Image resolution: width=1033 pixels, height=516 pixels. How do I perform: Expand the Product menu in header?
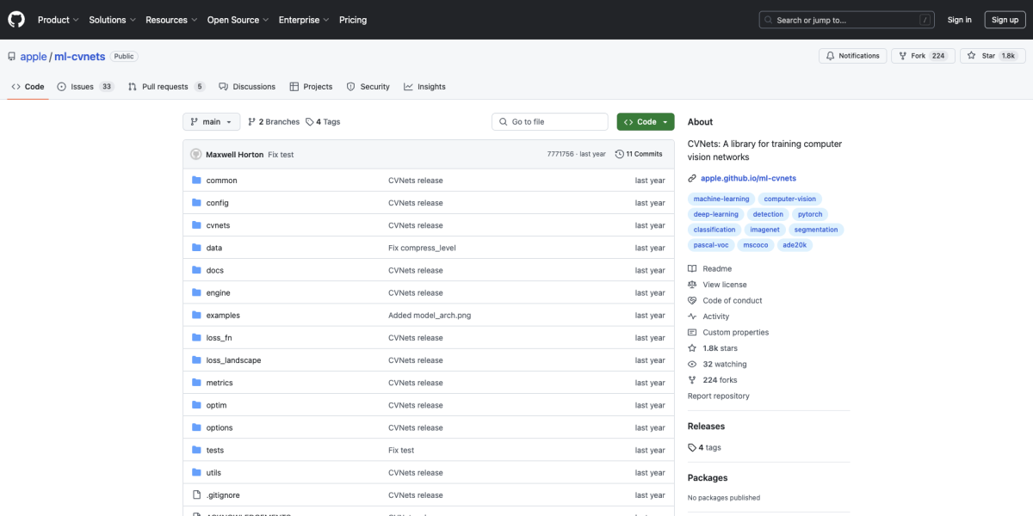58,20
